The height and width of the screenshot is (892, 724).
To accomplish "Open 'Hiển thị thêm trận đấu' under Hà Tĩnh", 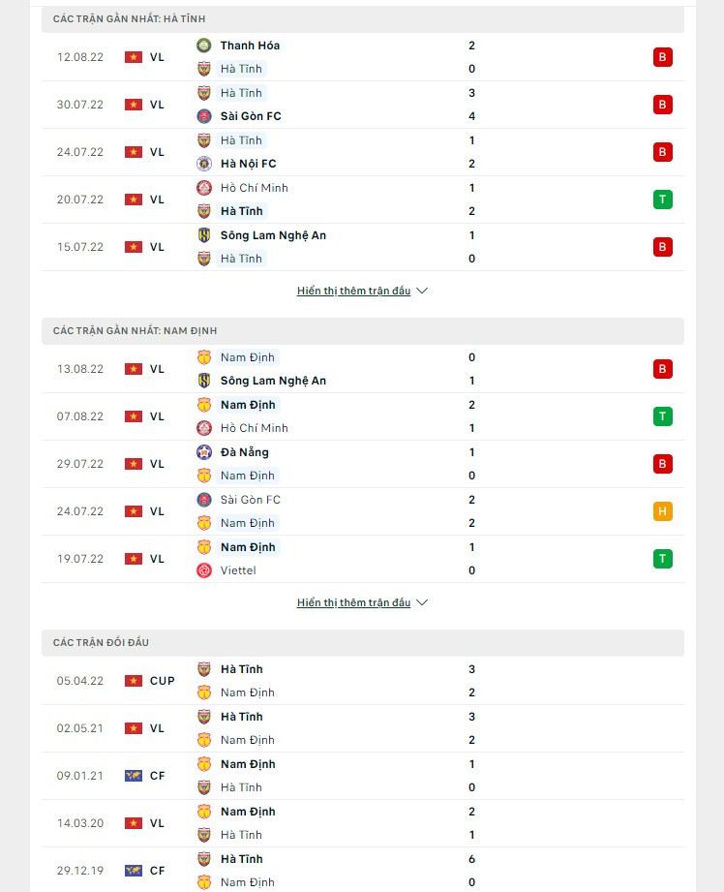I will pyautogui.click(x=354, y=291).
